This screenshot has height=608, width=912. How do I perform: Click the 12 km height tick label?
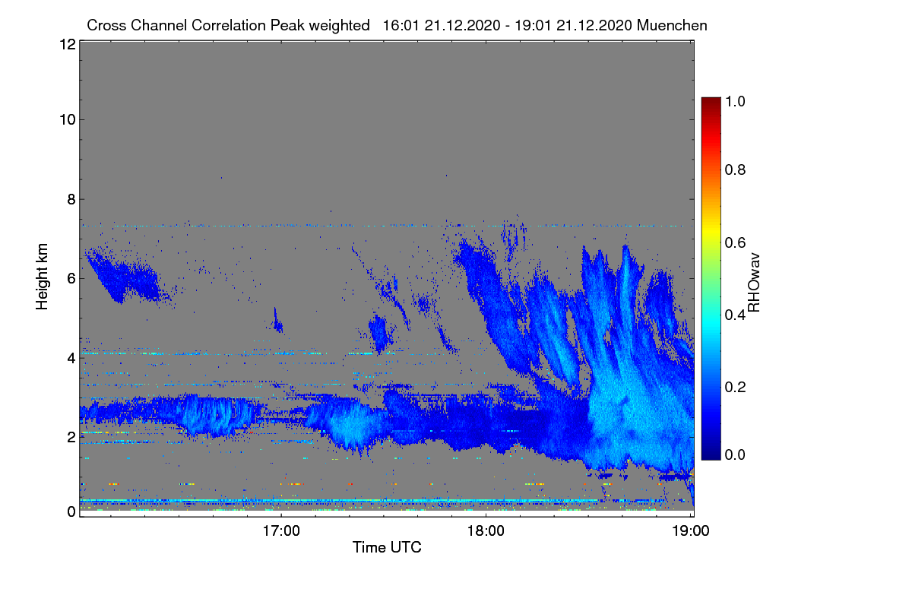pos(66,44)
